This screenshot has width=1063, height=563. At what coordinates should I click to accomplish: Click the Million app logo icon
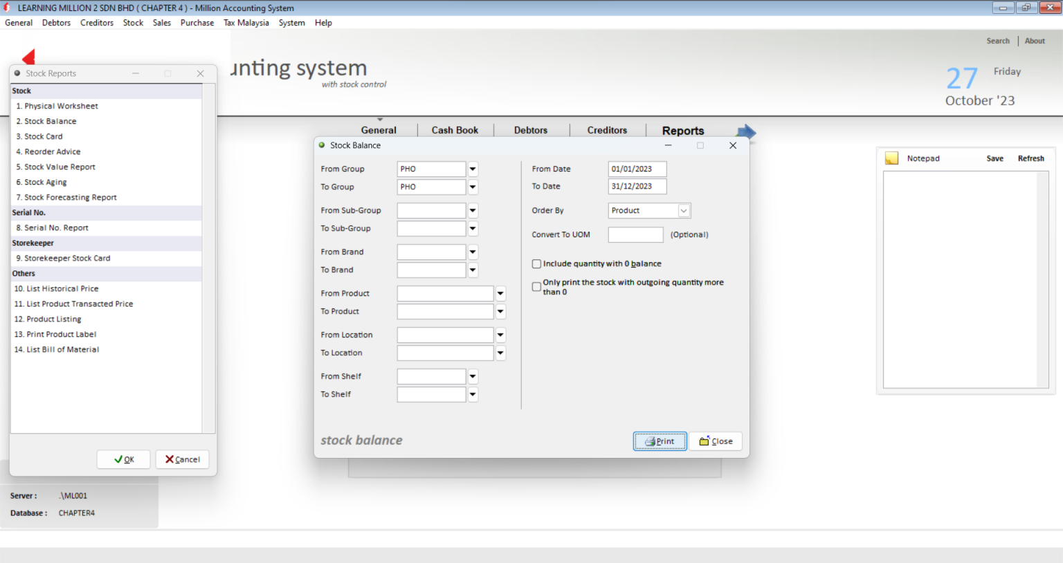pyautogui.click(x=7, y=8)
